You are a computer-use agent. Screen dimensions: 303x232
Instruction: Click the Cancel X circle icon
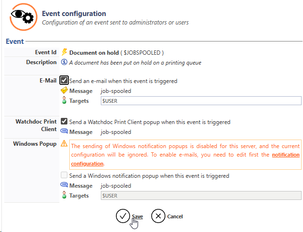click(x=158, y=216)
